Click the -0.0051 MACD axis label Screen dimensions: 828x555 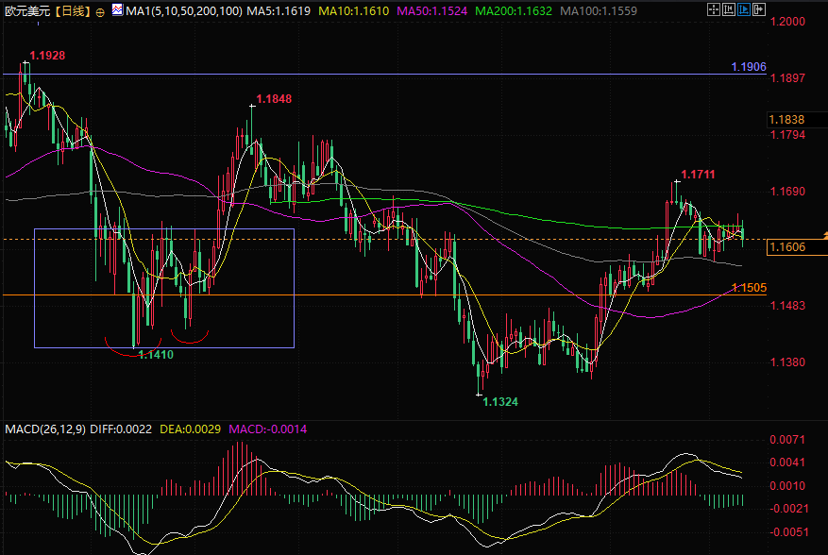point(787,531)
